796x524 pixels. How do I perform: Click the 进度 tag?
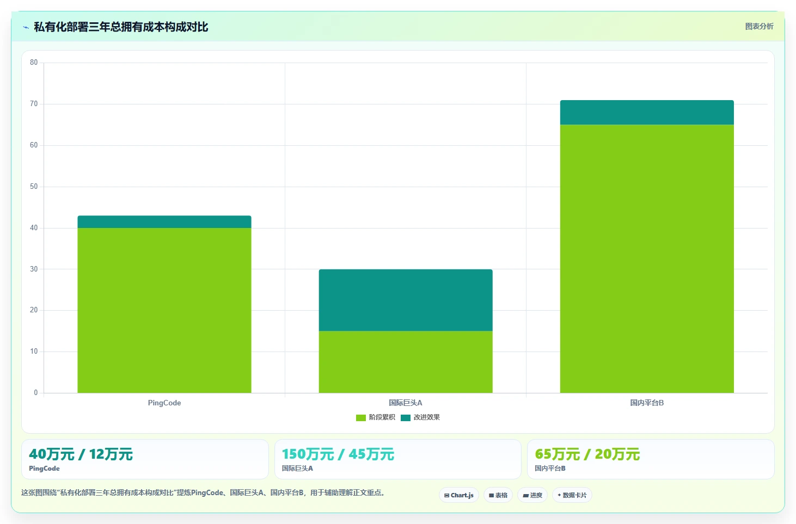point(532,495)
